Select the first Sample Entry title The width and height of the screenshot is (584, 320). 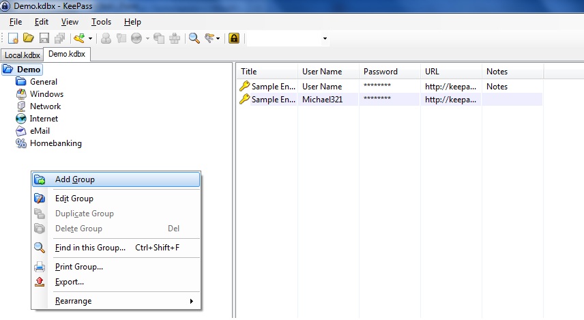coord(274,87)
